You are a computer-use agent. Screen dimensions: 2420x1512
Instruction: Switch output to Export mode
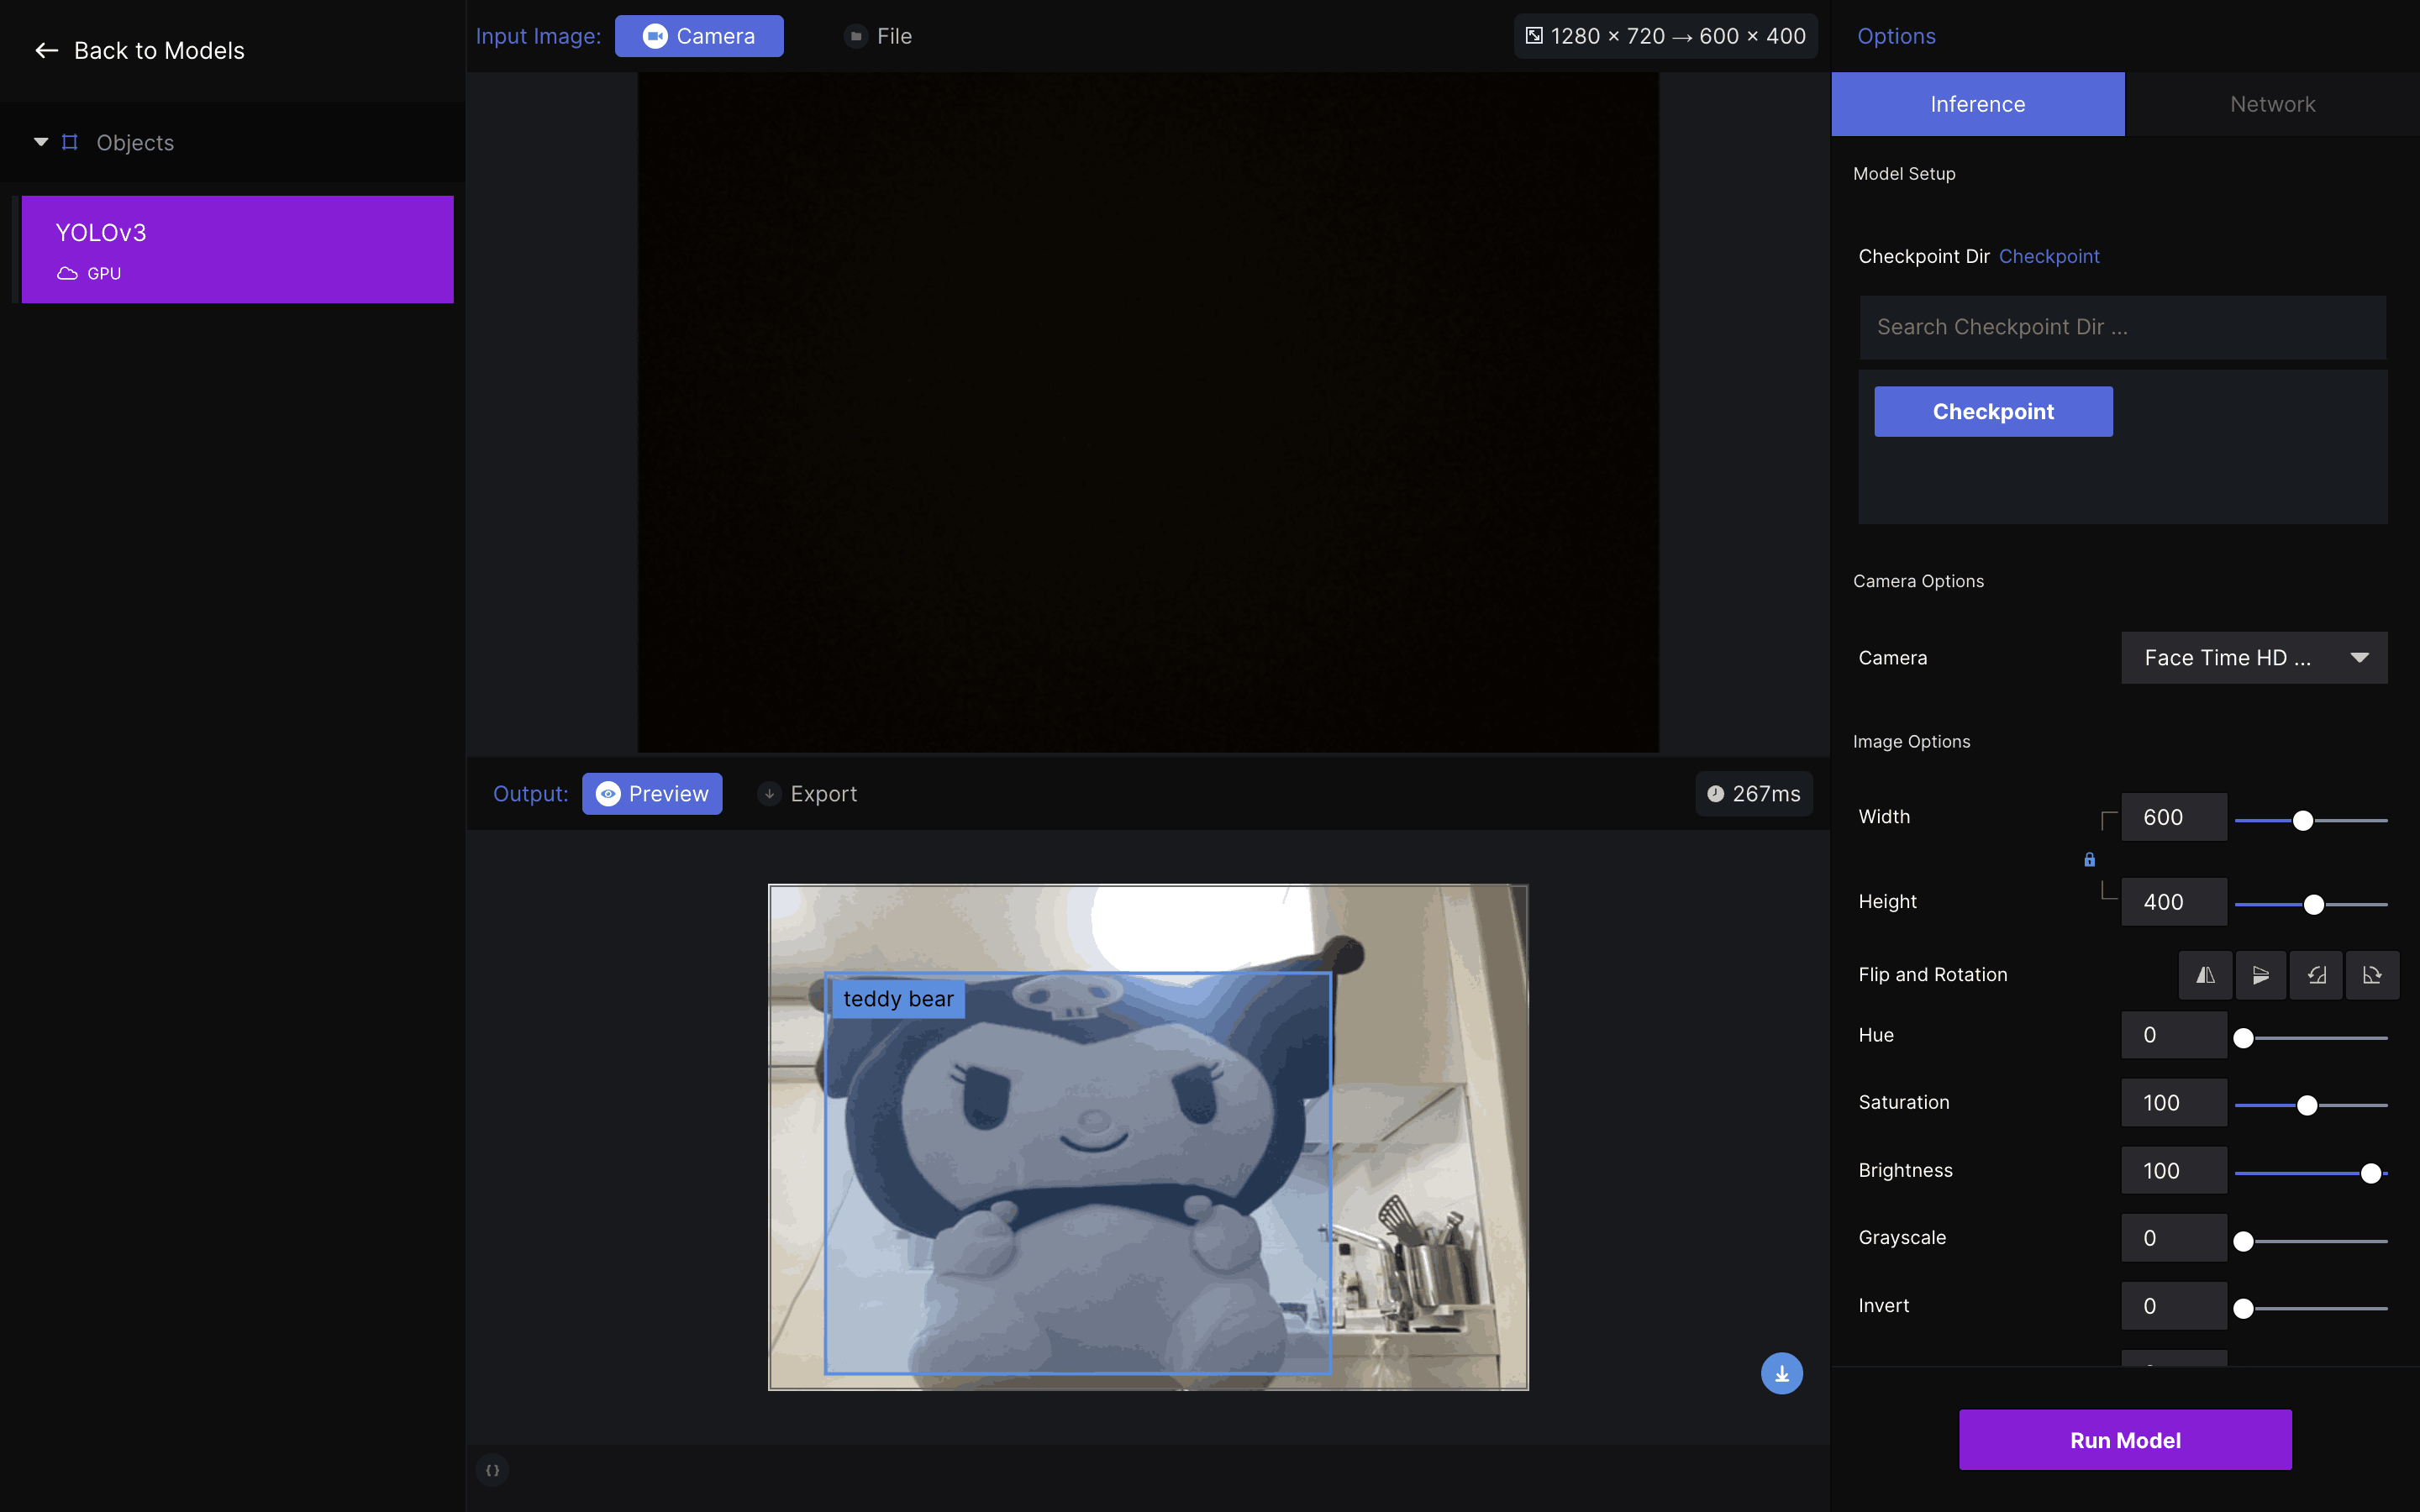click(x=808, y=794)
